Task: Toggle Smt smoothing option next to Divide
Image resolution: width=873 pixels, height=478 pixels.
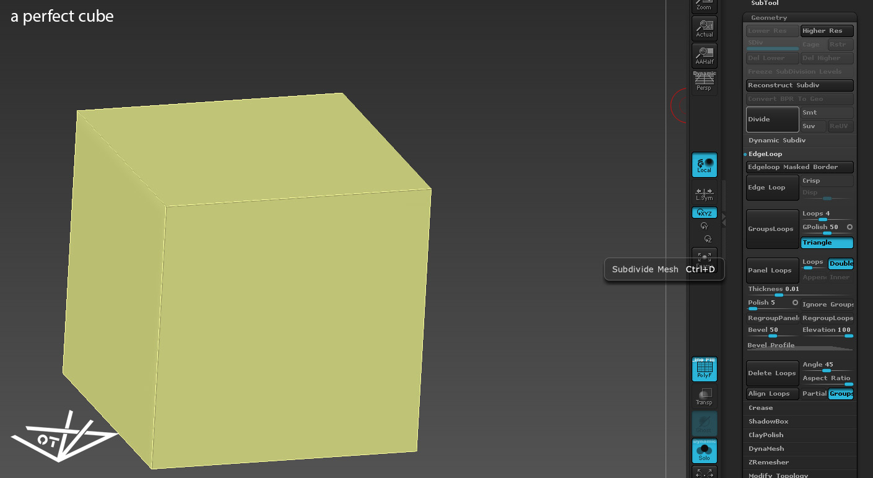Action: [x=827, y=113]
